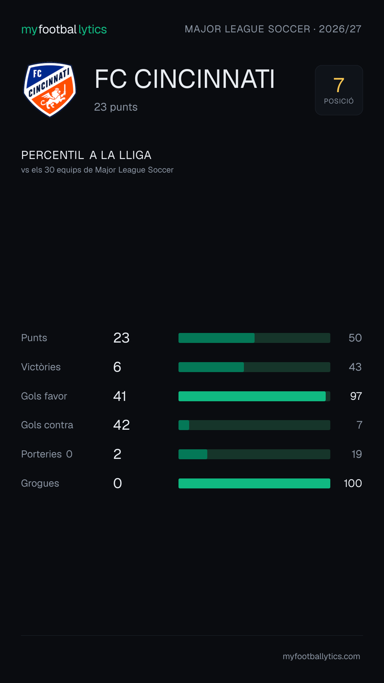This screenshot has height=683, width=384.
Task: Select the Gols favor value 41
Action: pyautogui.click(x=120, y=396)
